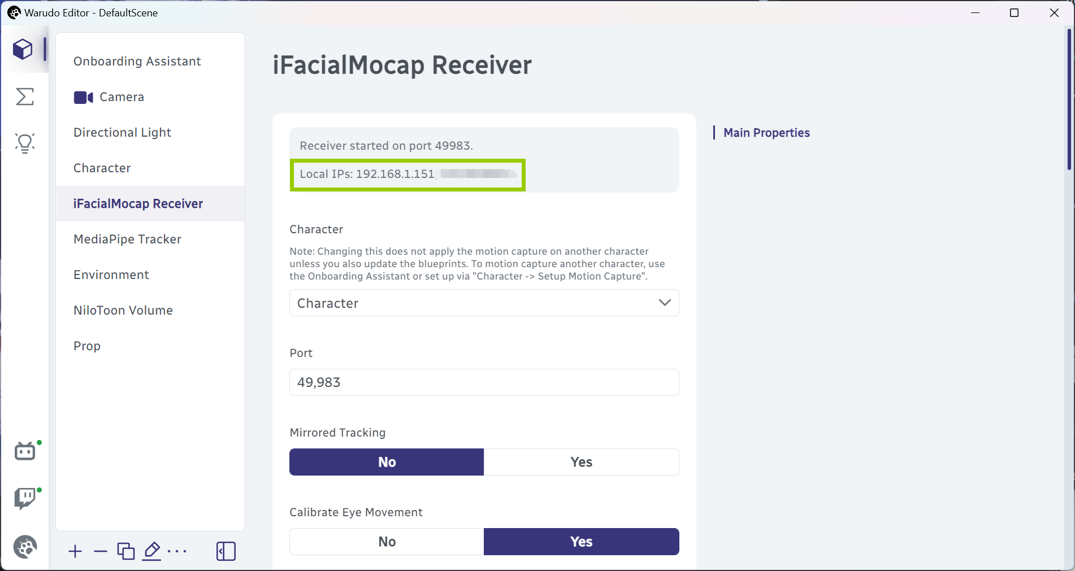Jump to Main Properties section

point(766,133)
